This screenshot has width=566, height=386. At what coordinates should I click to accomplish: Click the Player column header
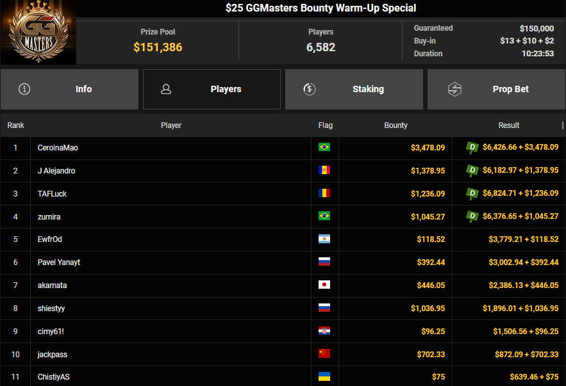click(x=171, y=125)
